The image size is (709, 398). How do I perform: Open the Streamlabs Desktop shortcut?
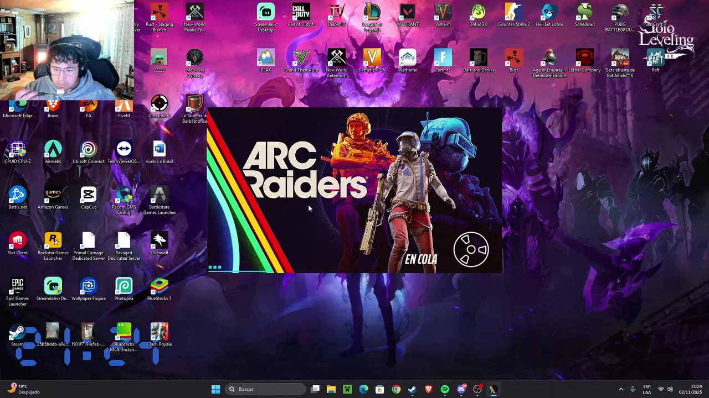point(266,17)
